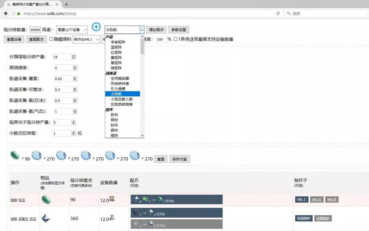
Task: Click the browser reload icon
Action: click(278, 13)
